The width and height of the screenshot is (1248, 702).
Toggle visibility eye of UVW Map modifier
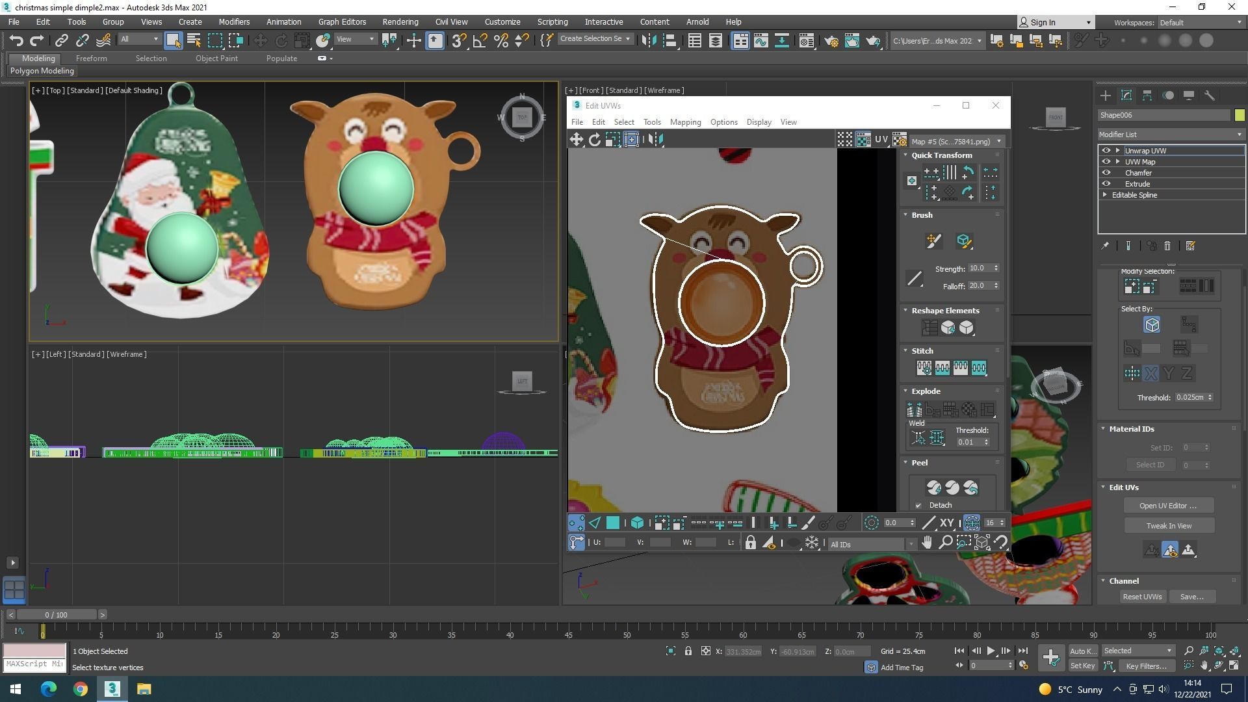tap(1106, 162)
